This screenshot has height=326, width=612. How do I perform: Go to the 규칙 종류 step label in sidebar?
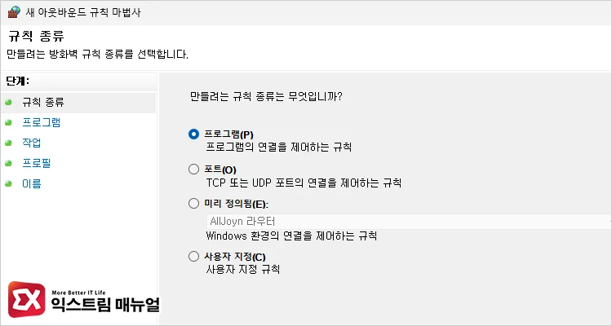click(42, 103)
